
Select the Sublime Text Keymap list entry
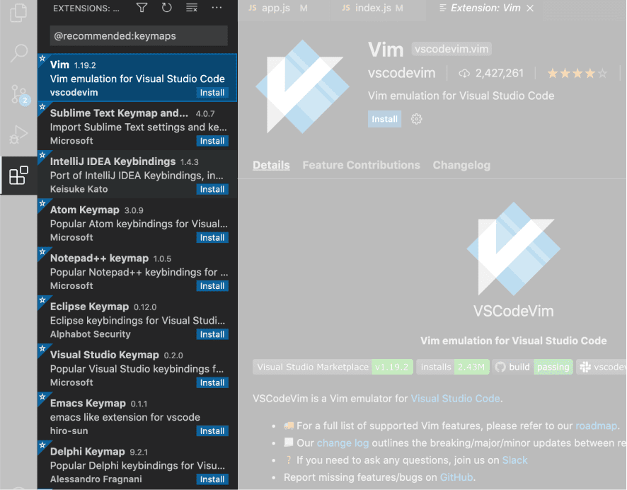pos(137,126)
